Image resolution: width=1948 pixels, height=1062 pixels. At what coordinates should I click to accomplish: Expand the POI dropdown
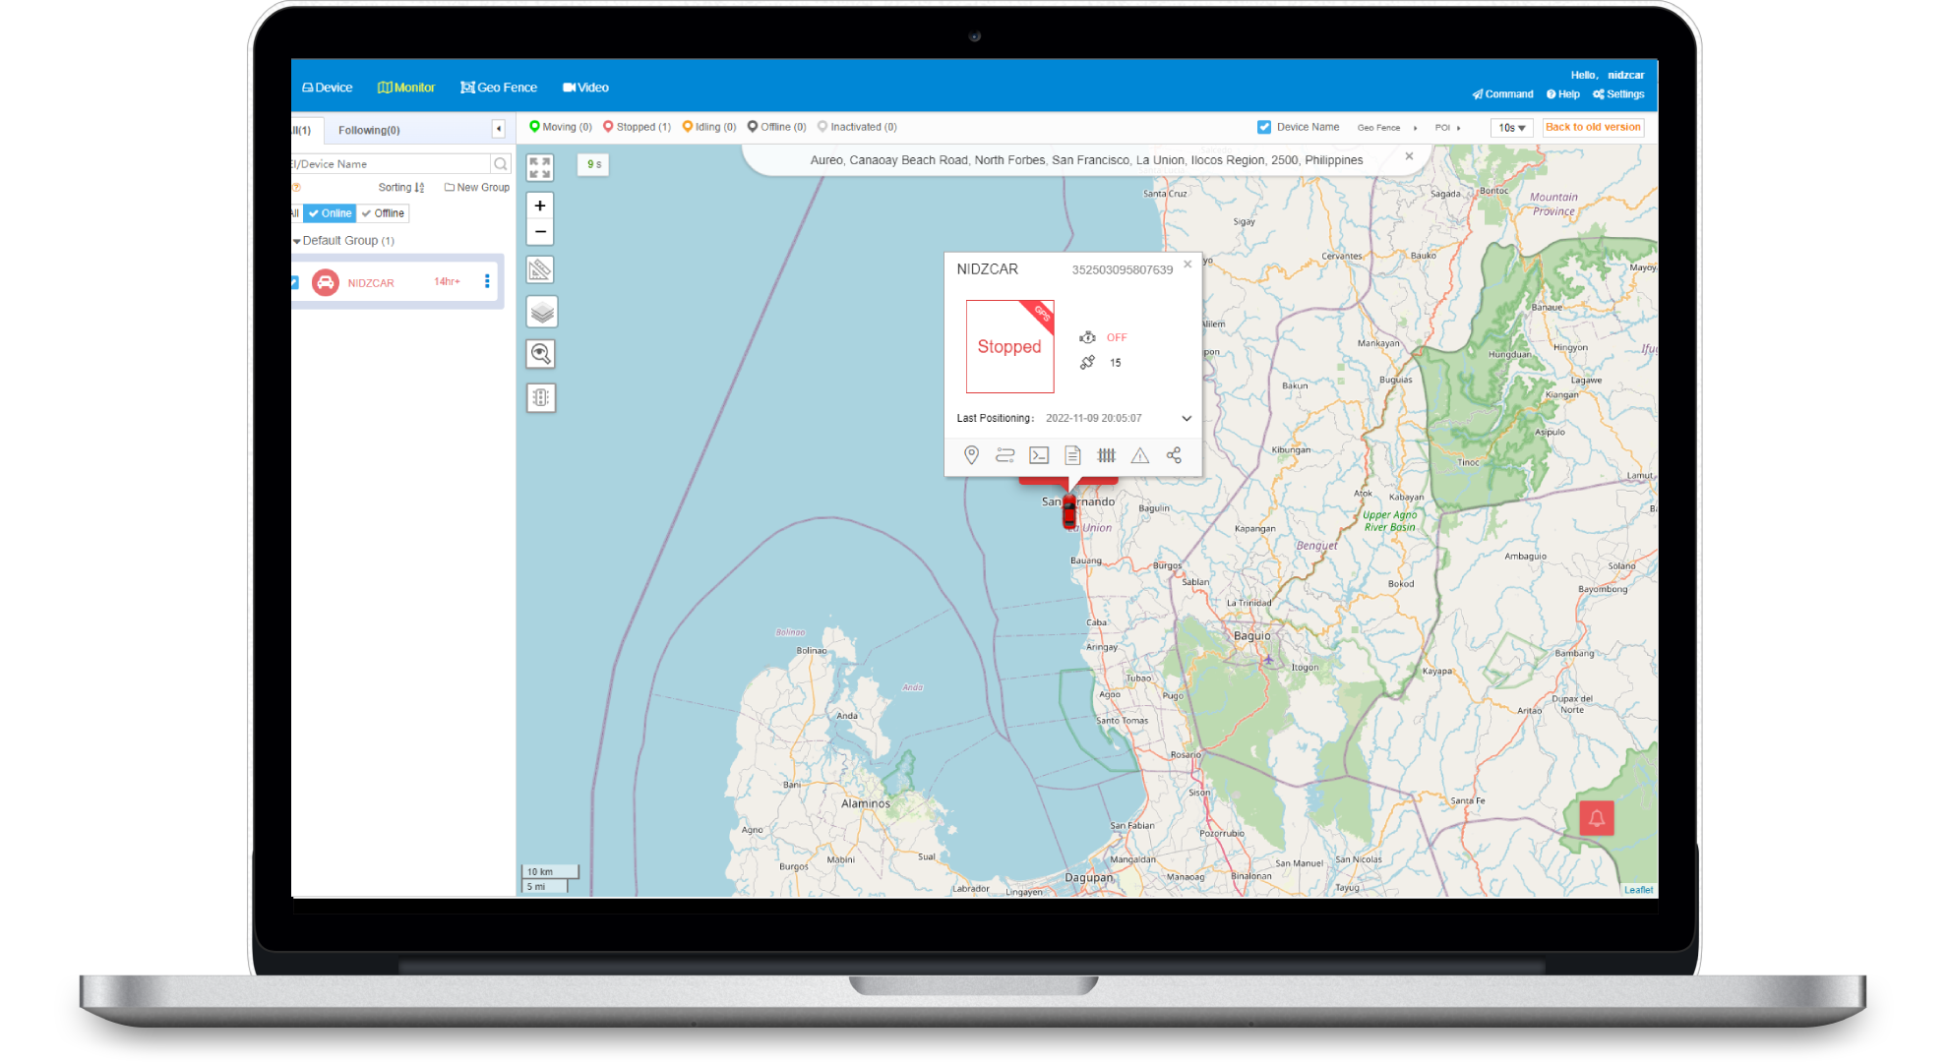1447,128
